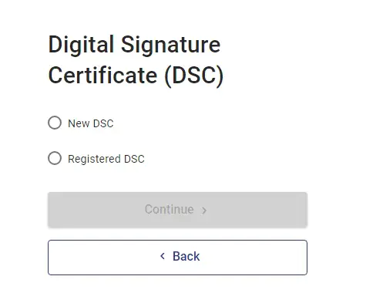Choose the Registered DSC option circle

click(55, 158)
